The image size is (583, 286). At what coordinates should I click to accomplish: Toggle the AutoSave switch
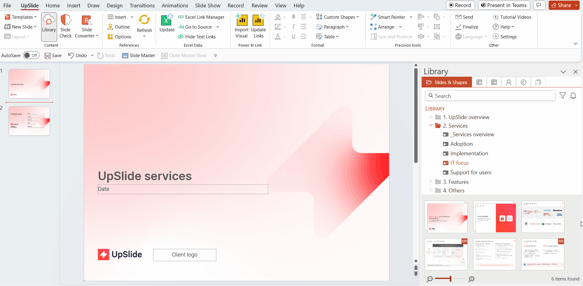pyautogui.click(x=31, y=56)
